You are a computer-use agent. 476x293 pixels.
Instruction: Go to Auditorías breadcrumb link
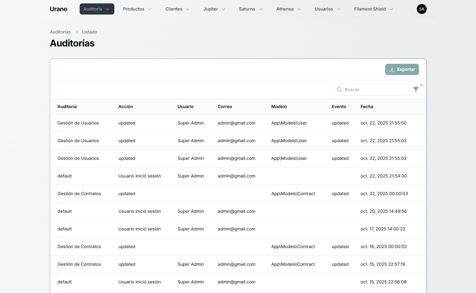pyautogui.click(x=60, y=32)
